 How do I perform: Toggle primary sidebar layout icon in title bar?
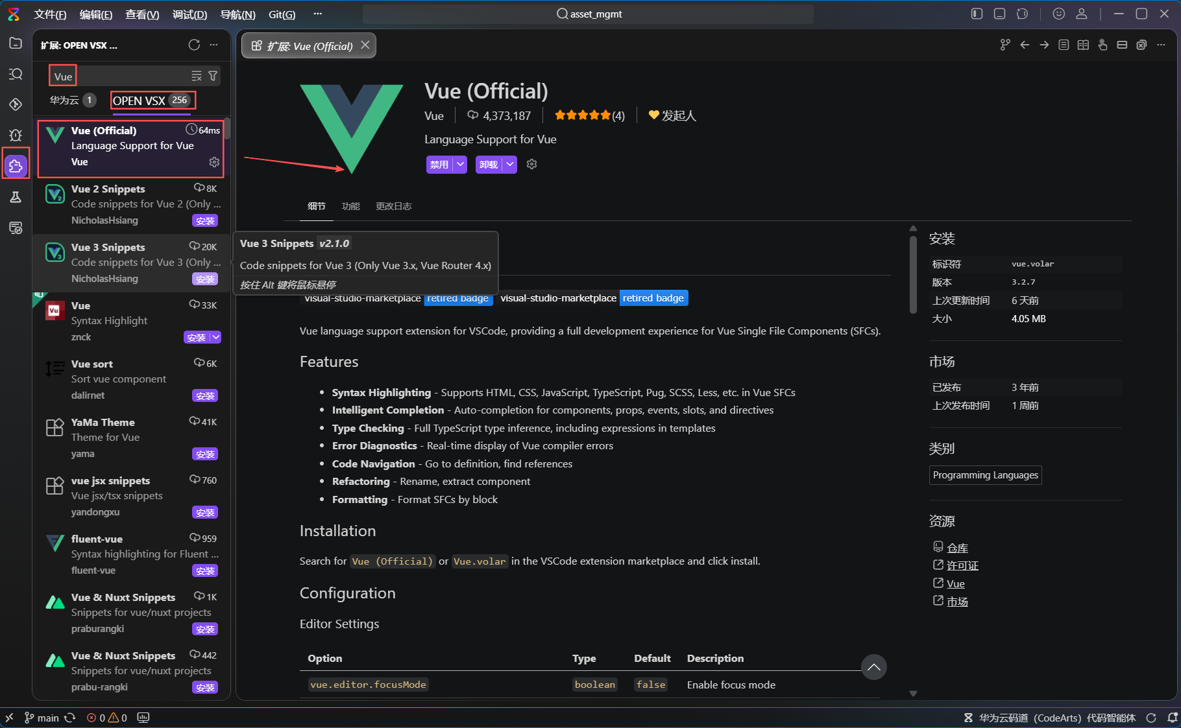977,14
